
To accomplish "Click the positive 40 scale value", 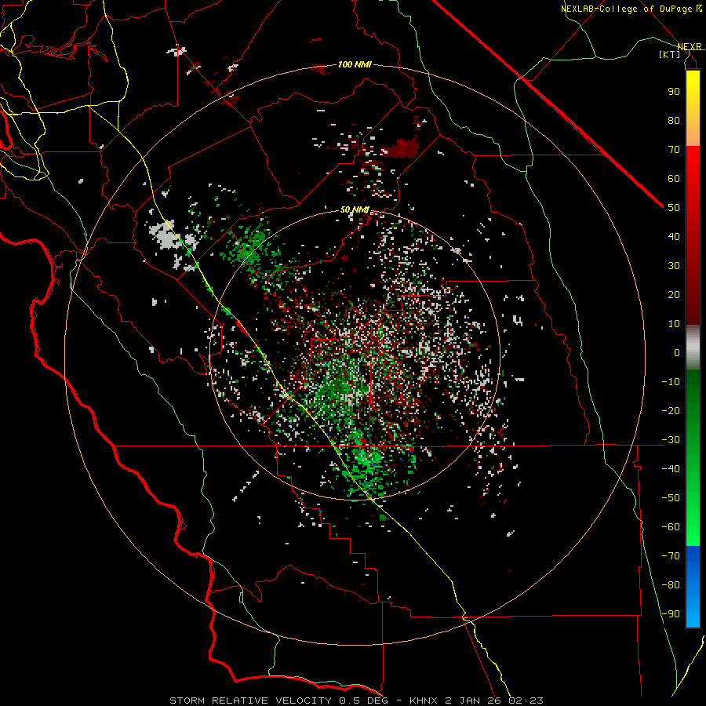I will (x=674, y=236).
